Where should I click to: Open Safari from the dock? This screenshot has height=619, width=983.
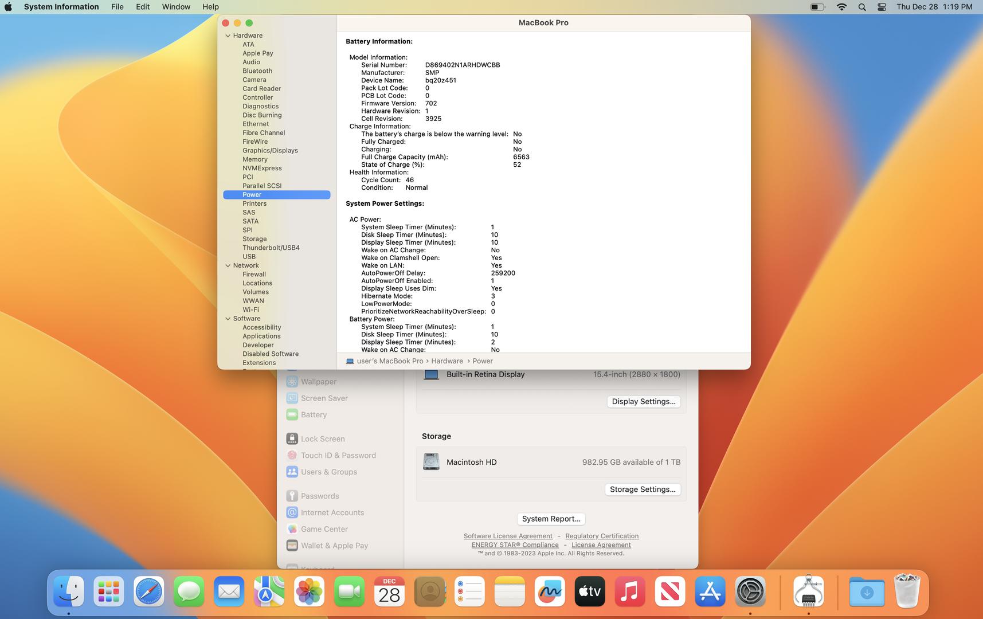[148, 591]
